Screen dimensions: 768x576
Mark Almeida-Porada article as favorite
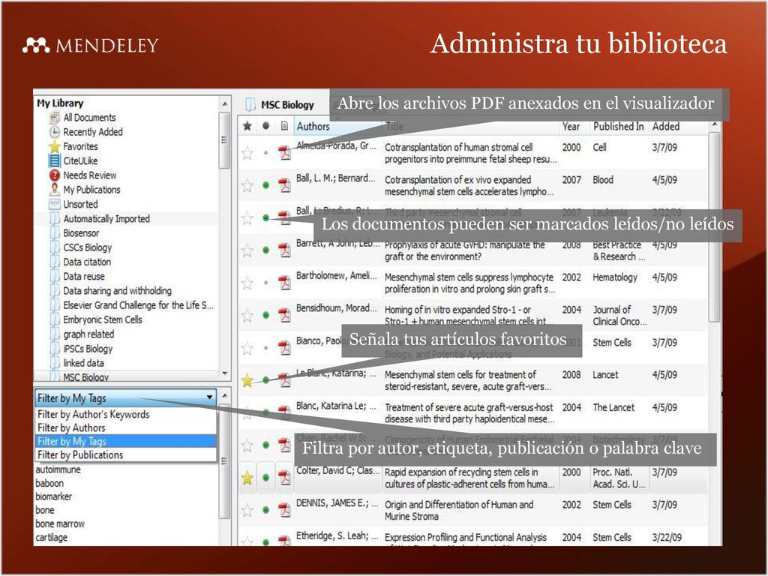click(x=247, y=153)
